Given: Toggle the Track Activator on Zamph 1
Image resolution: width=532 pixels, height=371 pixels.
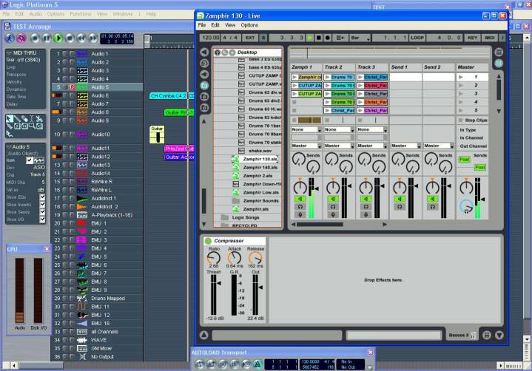Looking at the screenshot, I should [300, 199].
